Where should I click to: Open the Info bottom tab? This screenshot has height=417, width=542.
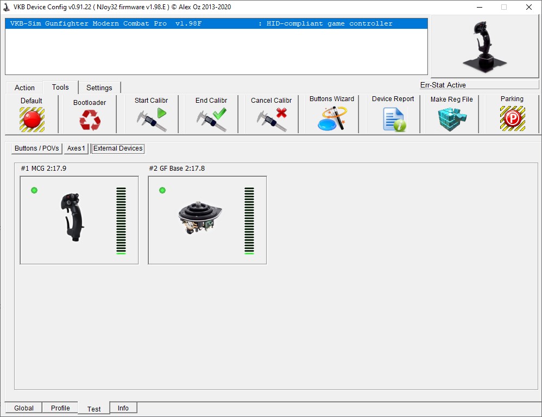[123, 408]
